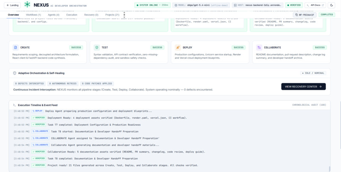Click the DEPLOY stage rocket icon
Image resolution: width=341 pixels, height=172 pixels.
pos(178,48)
